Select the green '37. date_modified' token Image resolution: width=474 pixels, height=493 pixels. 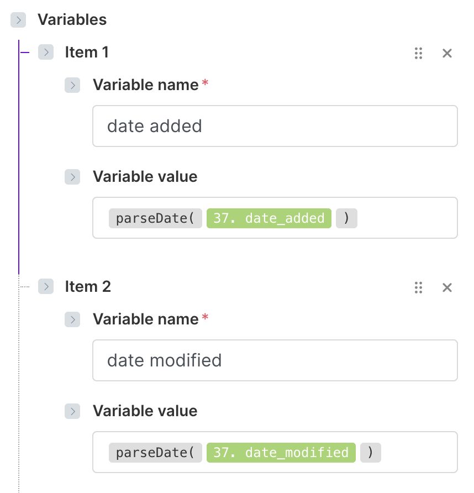(x=281, y=453)
